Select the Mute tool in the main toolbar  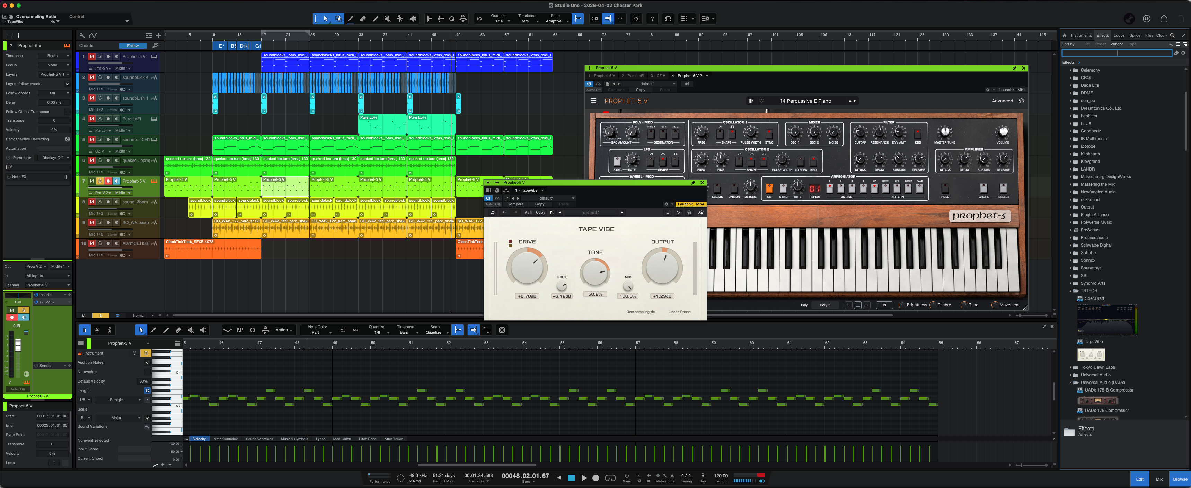pyautogui.click(x=387, y=19)
